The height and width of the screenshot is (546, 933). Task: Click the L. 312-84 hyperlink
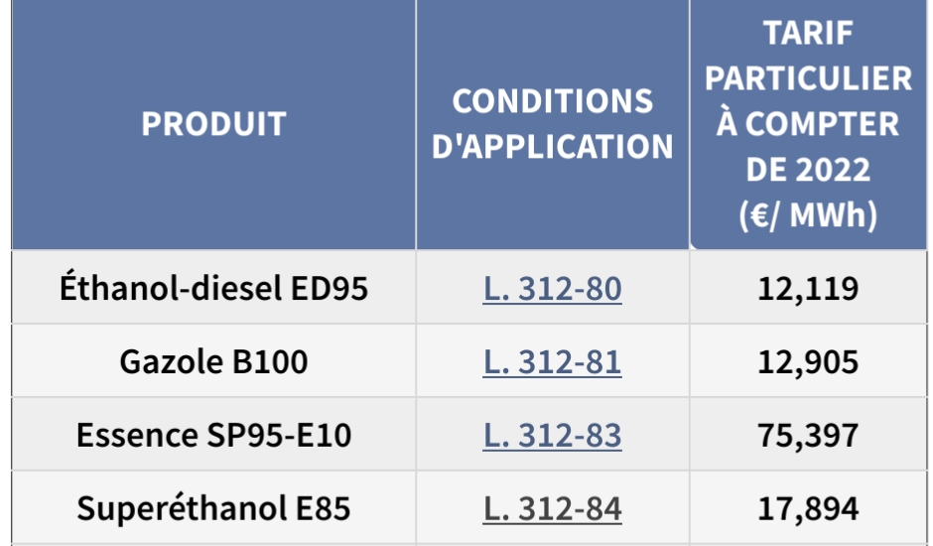pos(552,509)
